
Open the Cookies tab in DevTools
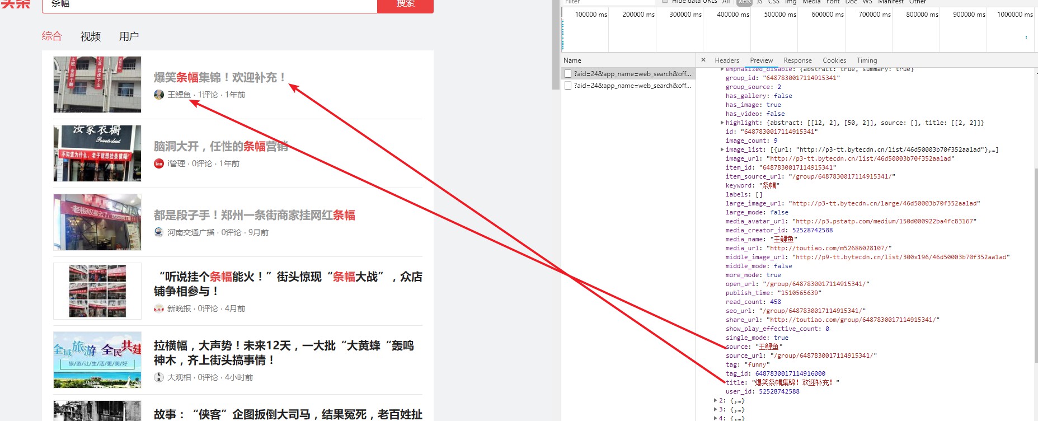click(x=834, y=60)
